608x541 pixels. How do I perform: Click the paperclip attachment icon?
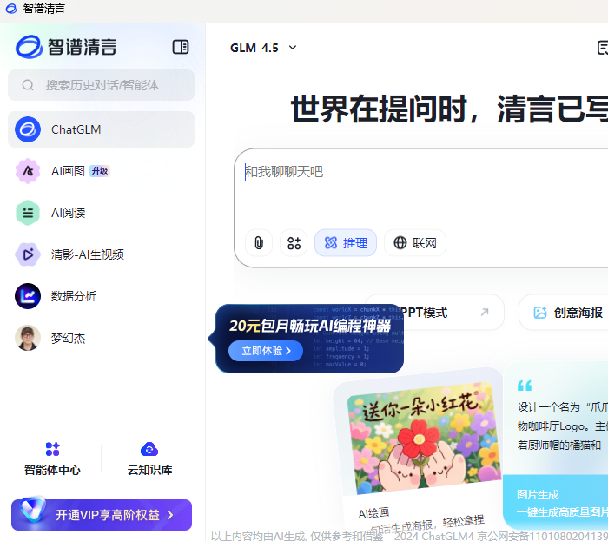click(258, 243)
